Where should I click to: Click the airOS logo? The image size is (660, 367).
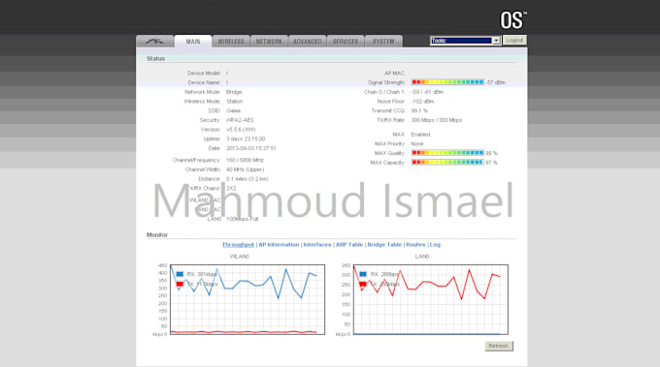[x=513, y=19]
